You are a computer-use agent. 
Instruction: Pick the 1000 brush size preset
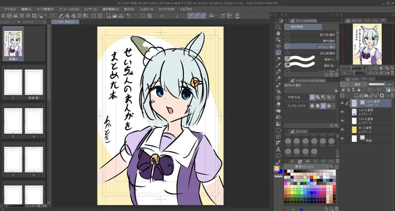331,142
